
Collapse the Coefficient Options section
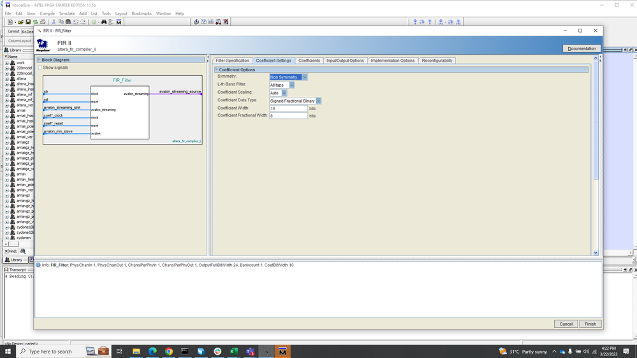pos(217,70)
